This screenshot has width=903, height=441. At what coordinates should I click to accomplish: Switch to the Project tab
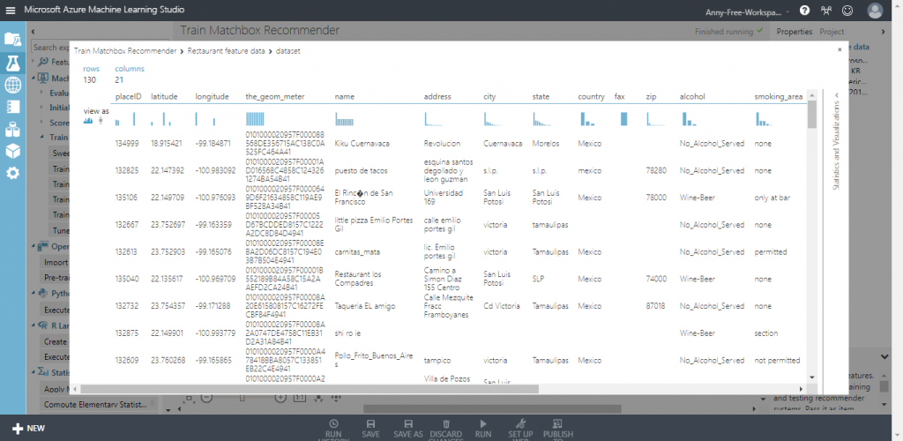point(832,32)
